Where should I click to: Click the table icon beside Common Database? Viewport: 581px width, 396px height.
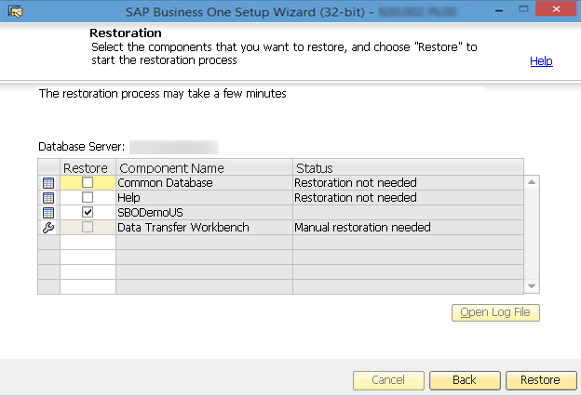coord(48,183)
